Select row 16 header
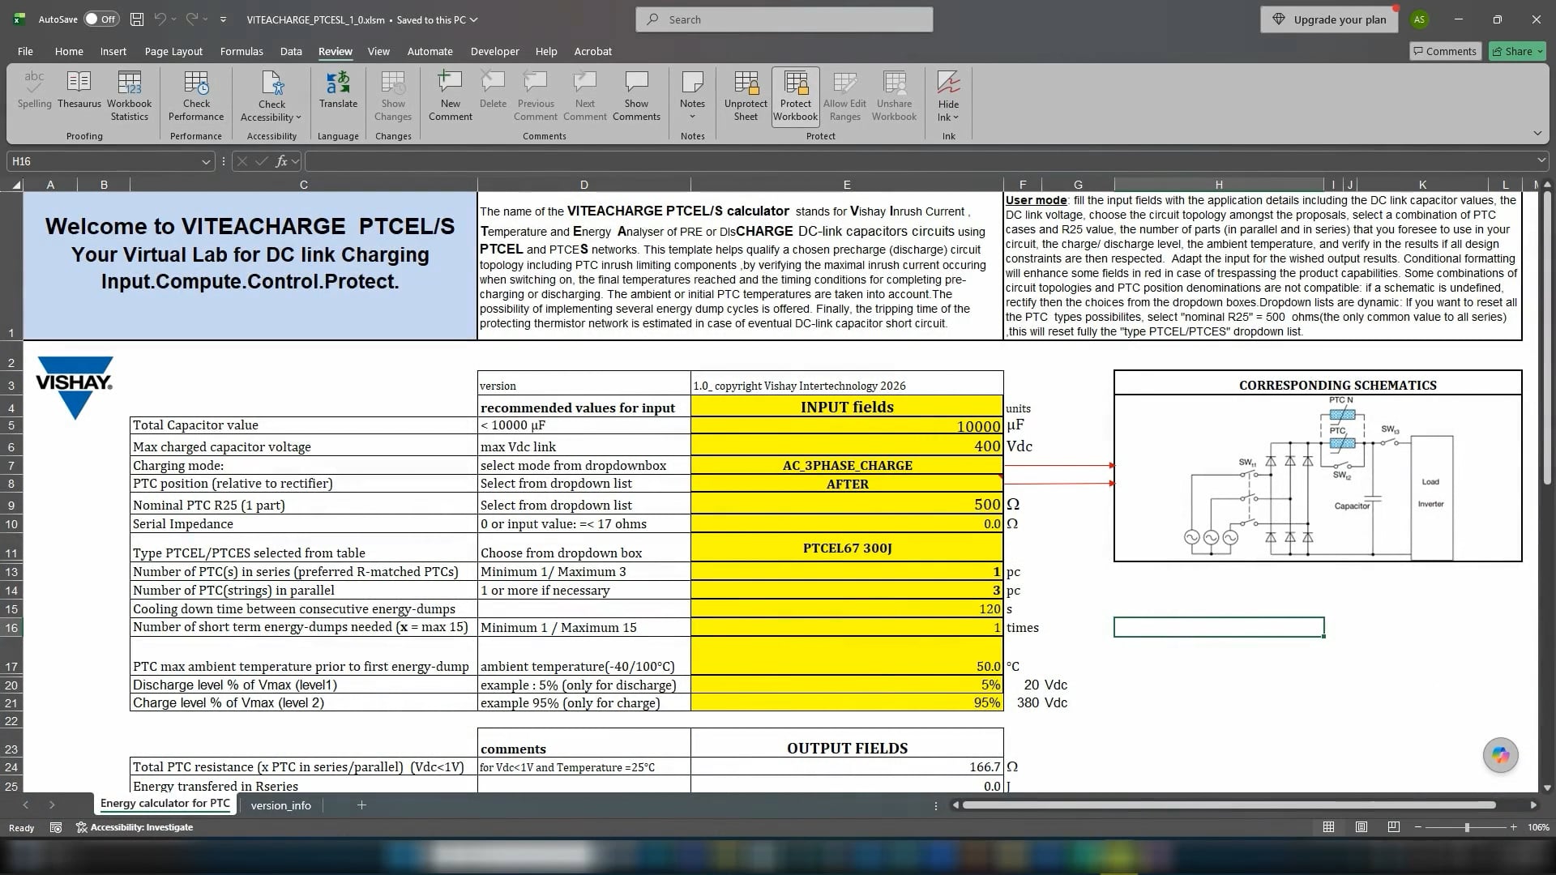1556x875 pixels. [11, 628]
